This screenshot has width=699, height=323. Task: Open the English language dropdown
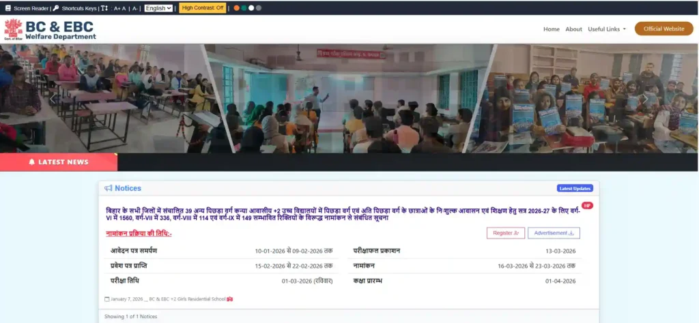pyautogui.click(x=158, y=8)
